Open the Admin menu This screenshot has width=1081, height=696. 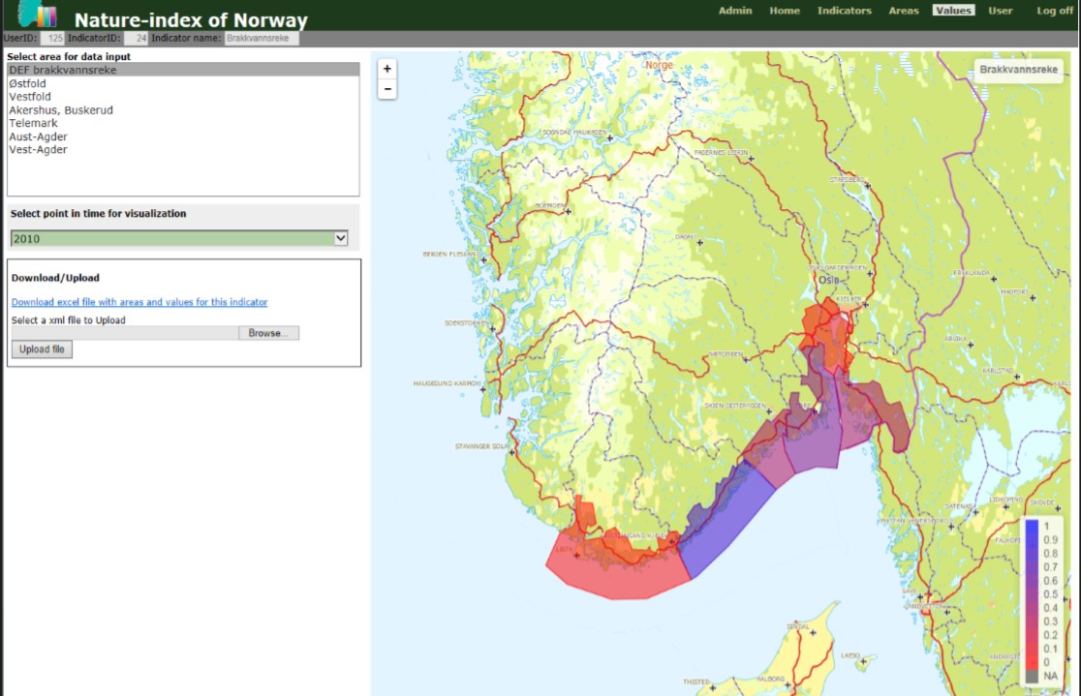[x=734, y=11]
